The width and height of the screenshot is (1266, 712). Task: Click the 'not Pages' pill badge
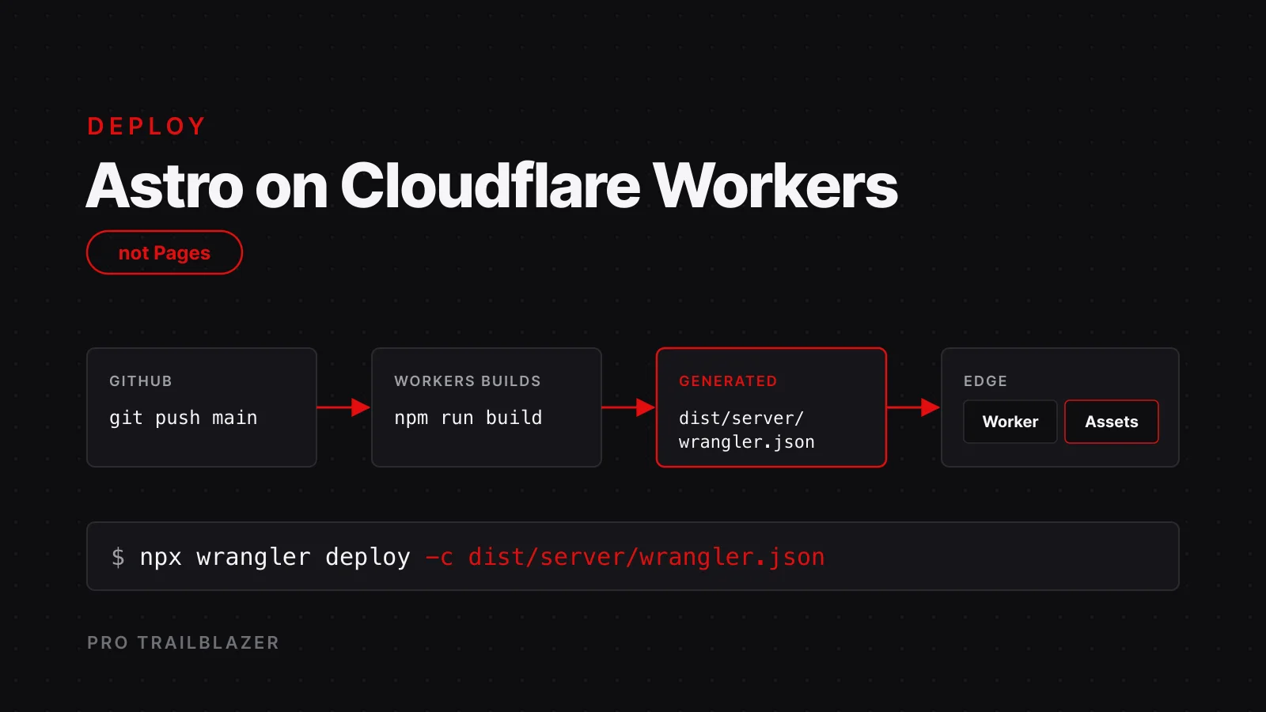tap(165, 252)
